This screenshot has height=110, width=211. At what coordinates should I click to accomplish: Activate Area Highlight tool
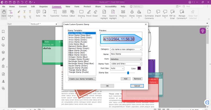pos(104,14)
